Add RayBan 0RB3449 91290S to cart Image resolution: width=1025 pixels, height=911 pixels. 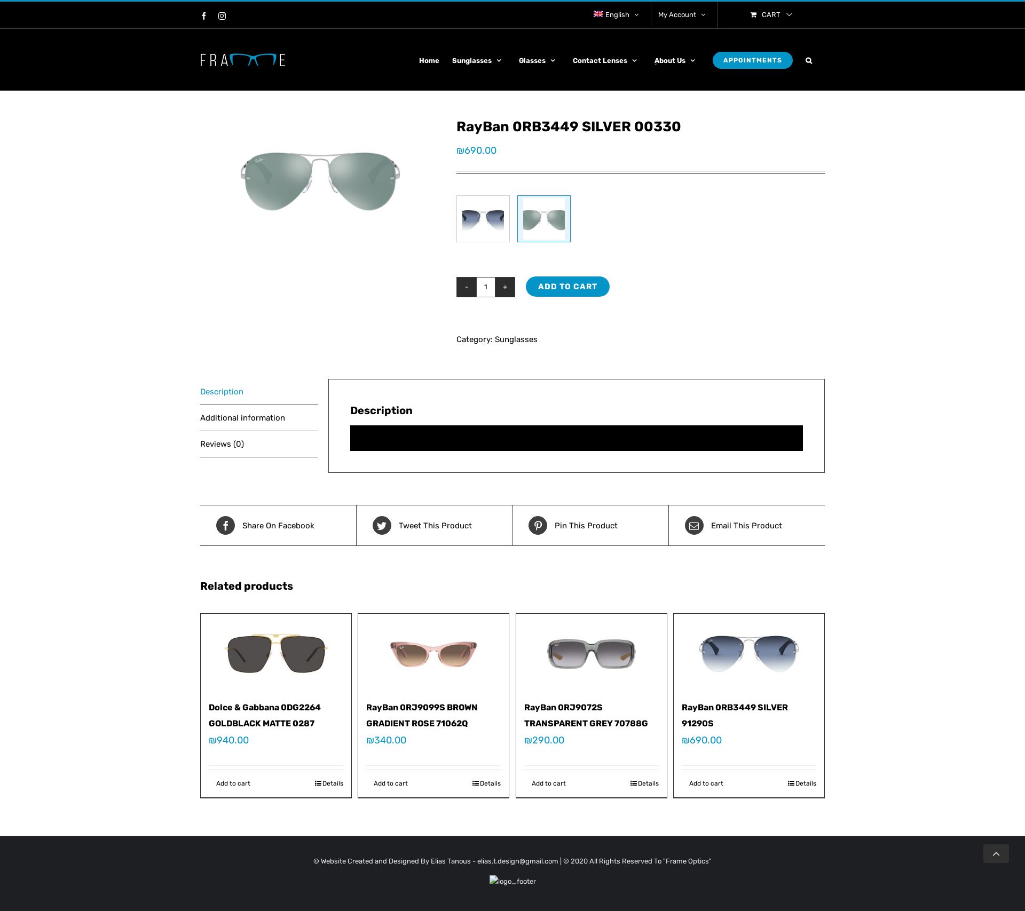click(706, 783)
